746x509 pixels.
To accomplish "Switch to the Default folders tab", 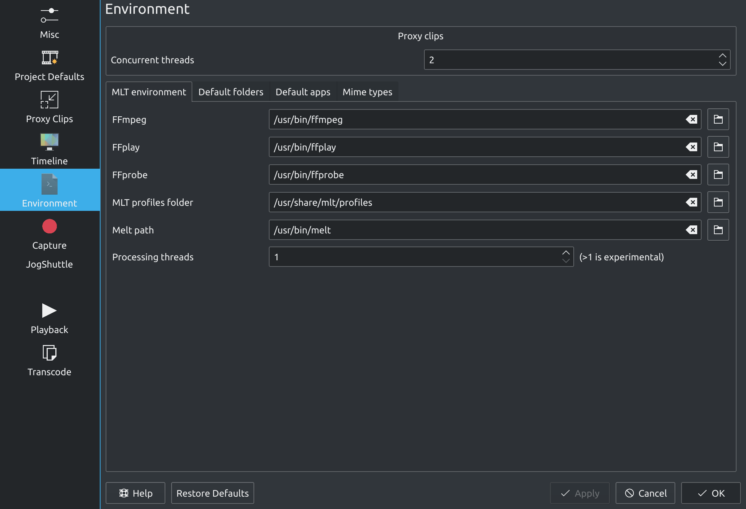I will point(231,92).
